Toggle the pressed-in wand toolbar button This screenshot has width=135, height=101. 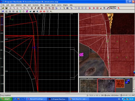[x=111, y=8]
